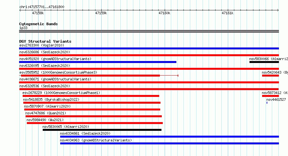Image resolution: width=288 pixels, height=156 pixels.
Task: Open the nsv4036671 (gnomADStructuralVariants) label
Action: tap(55, 79)
